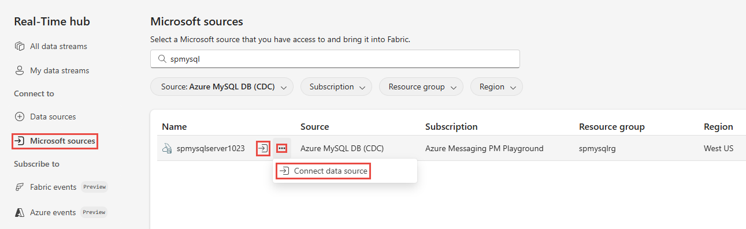This screenshot has height=229, width=746.
Task: Open the Fabric events page
Action: (53, 187)
